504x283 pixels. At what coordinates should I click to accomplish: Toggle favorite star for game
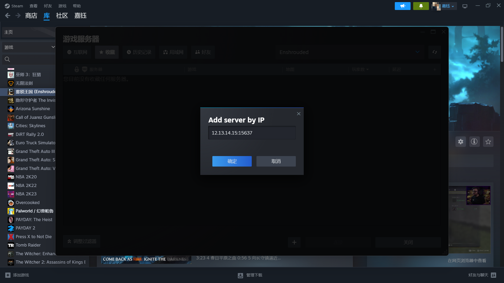pos(488,142)
